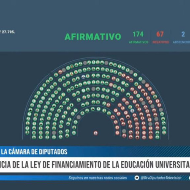
Task: Select the lone president seat below the hemicycle
Action: [x=95, y=133]
